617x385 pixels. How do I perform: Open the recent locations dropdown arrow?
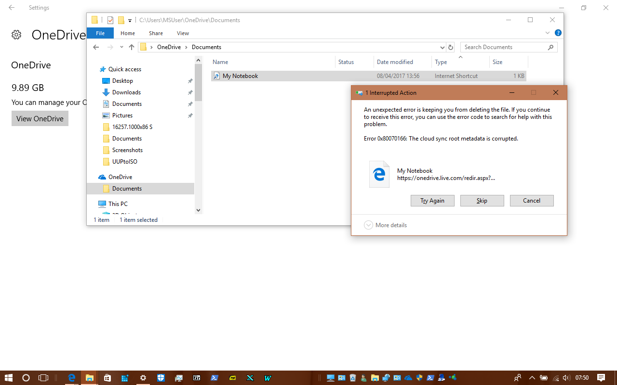pyautogui.click(x=121, y=47)
